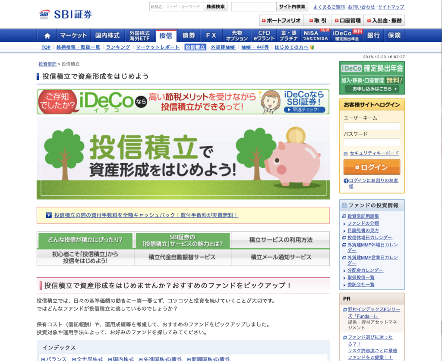The width and height of the screenshot is (442, 361).
Task: Open the 先物オプション tab
Action: pos(237,35)
